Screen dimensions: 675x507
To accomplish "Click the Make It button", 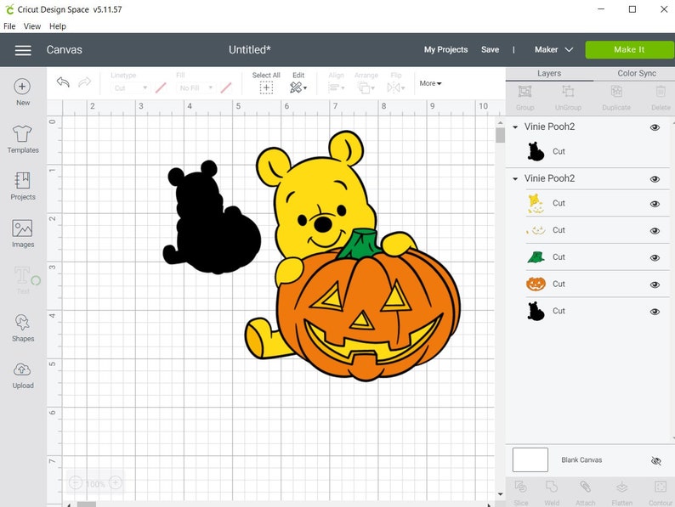I will [x=629, y=50].
